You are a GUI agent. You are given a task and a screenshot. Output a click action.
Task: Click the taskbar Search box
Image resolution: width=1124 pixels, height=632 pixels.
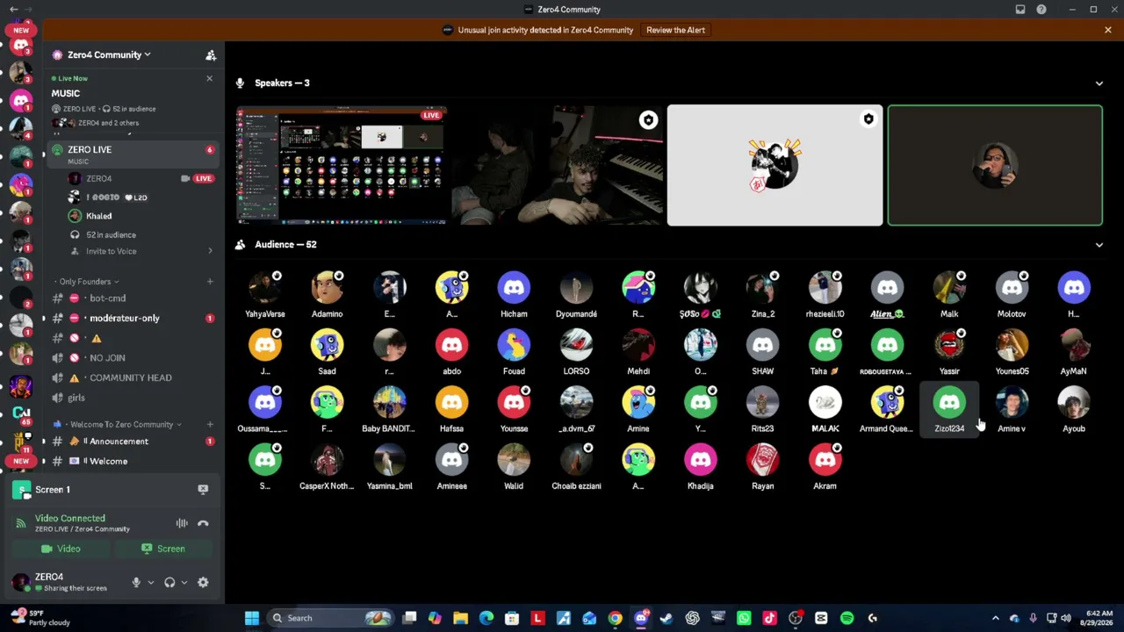pyautogui.click(x=332, y=618)
